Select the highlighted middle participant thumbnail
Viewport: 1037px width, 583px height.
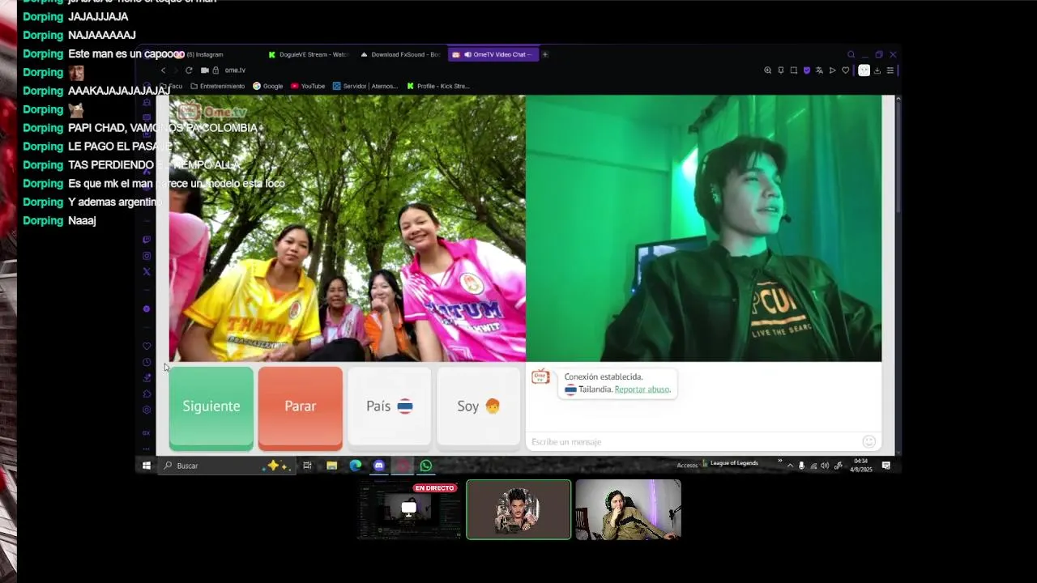[x=518, y=509]
